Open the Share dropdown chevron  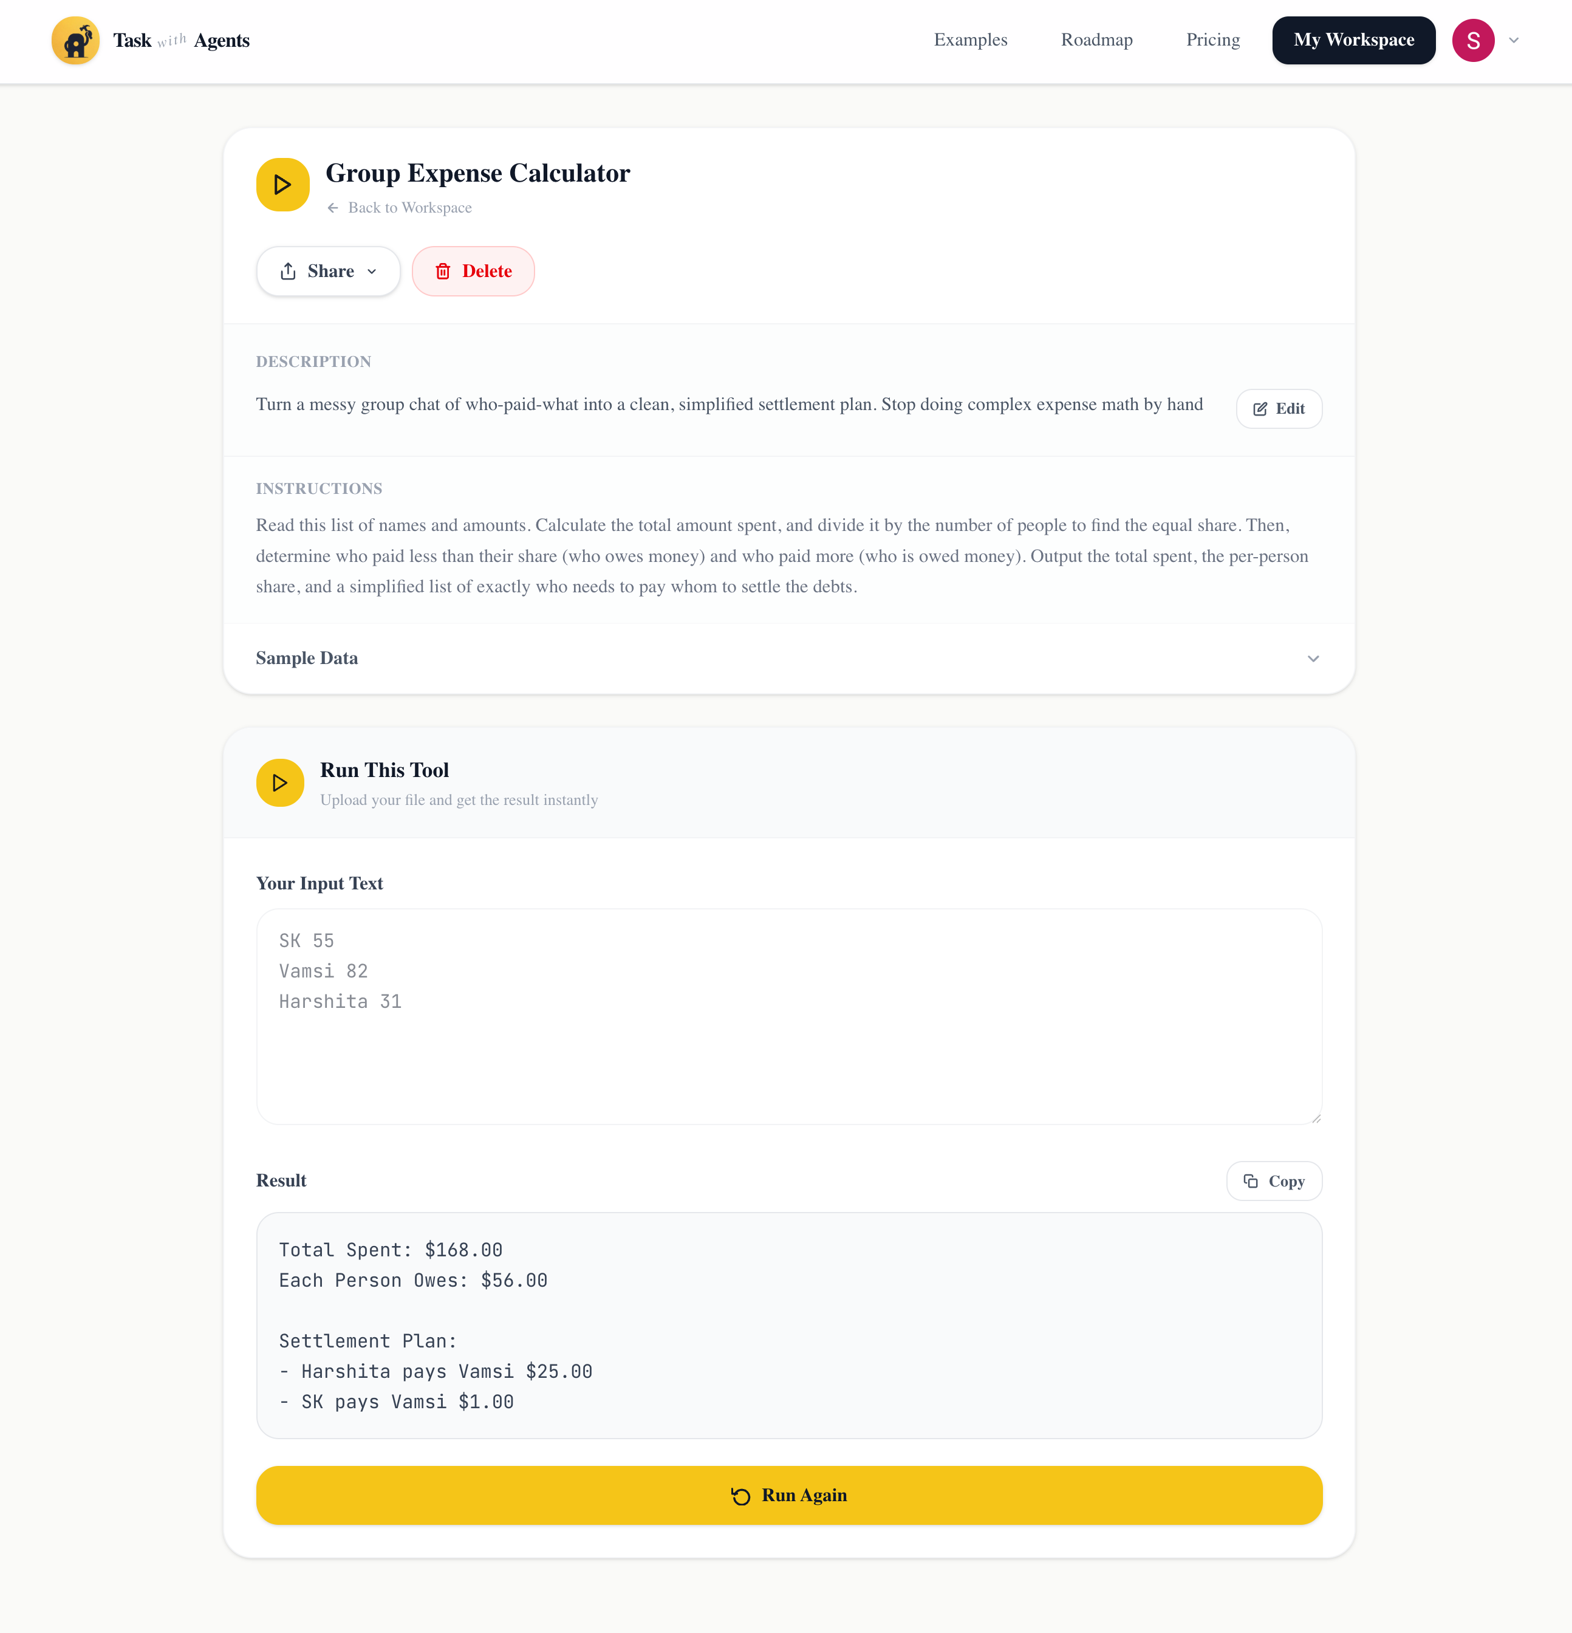[x=372, y=271]
